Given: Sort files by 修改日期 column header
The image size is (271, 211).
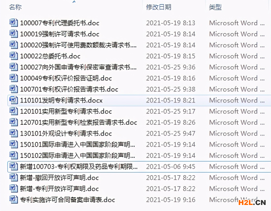Looking at the screenshot, I should point(158,7).
